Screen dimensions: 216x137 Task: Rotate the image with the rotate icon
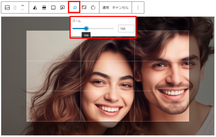click(93, 7)
